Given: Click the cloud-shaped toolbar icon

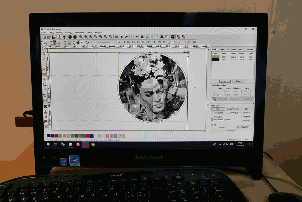Looking at the screenshot, I should 162,37.
